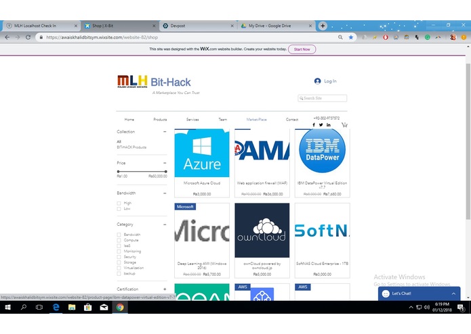Expand the Certification filter section
The image size is (471, 334).
coord(165,289)
